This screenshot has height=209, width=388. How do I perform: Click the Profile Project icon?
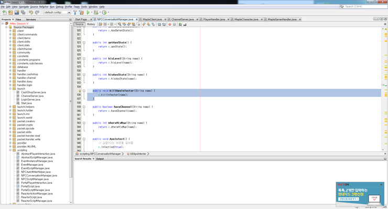coord(104,13)
